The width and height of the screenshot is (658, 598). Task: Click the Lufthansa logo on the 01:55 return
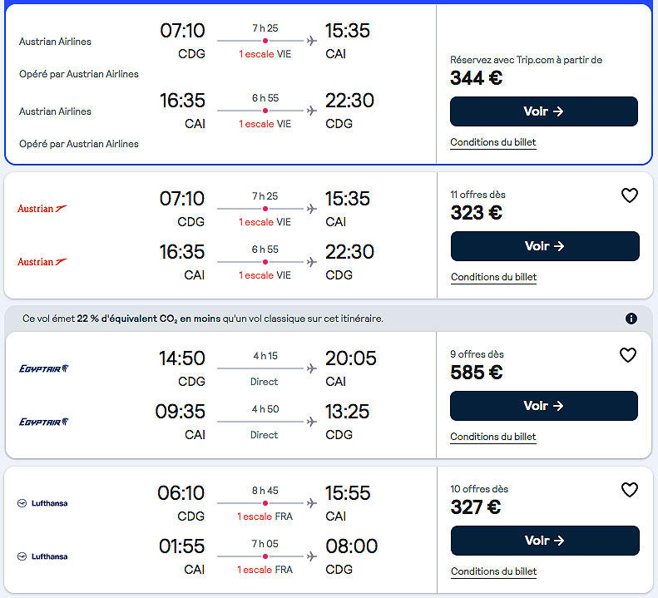coord(42,556)
